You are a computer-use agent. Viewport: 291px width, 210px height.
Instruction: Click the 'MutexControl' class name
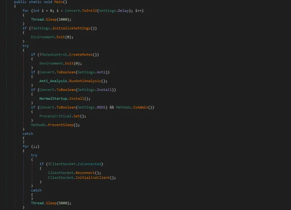pyautogui.click(x=54, y=55)
